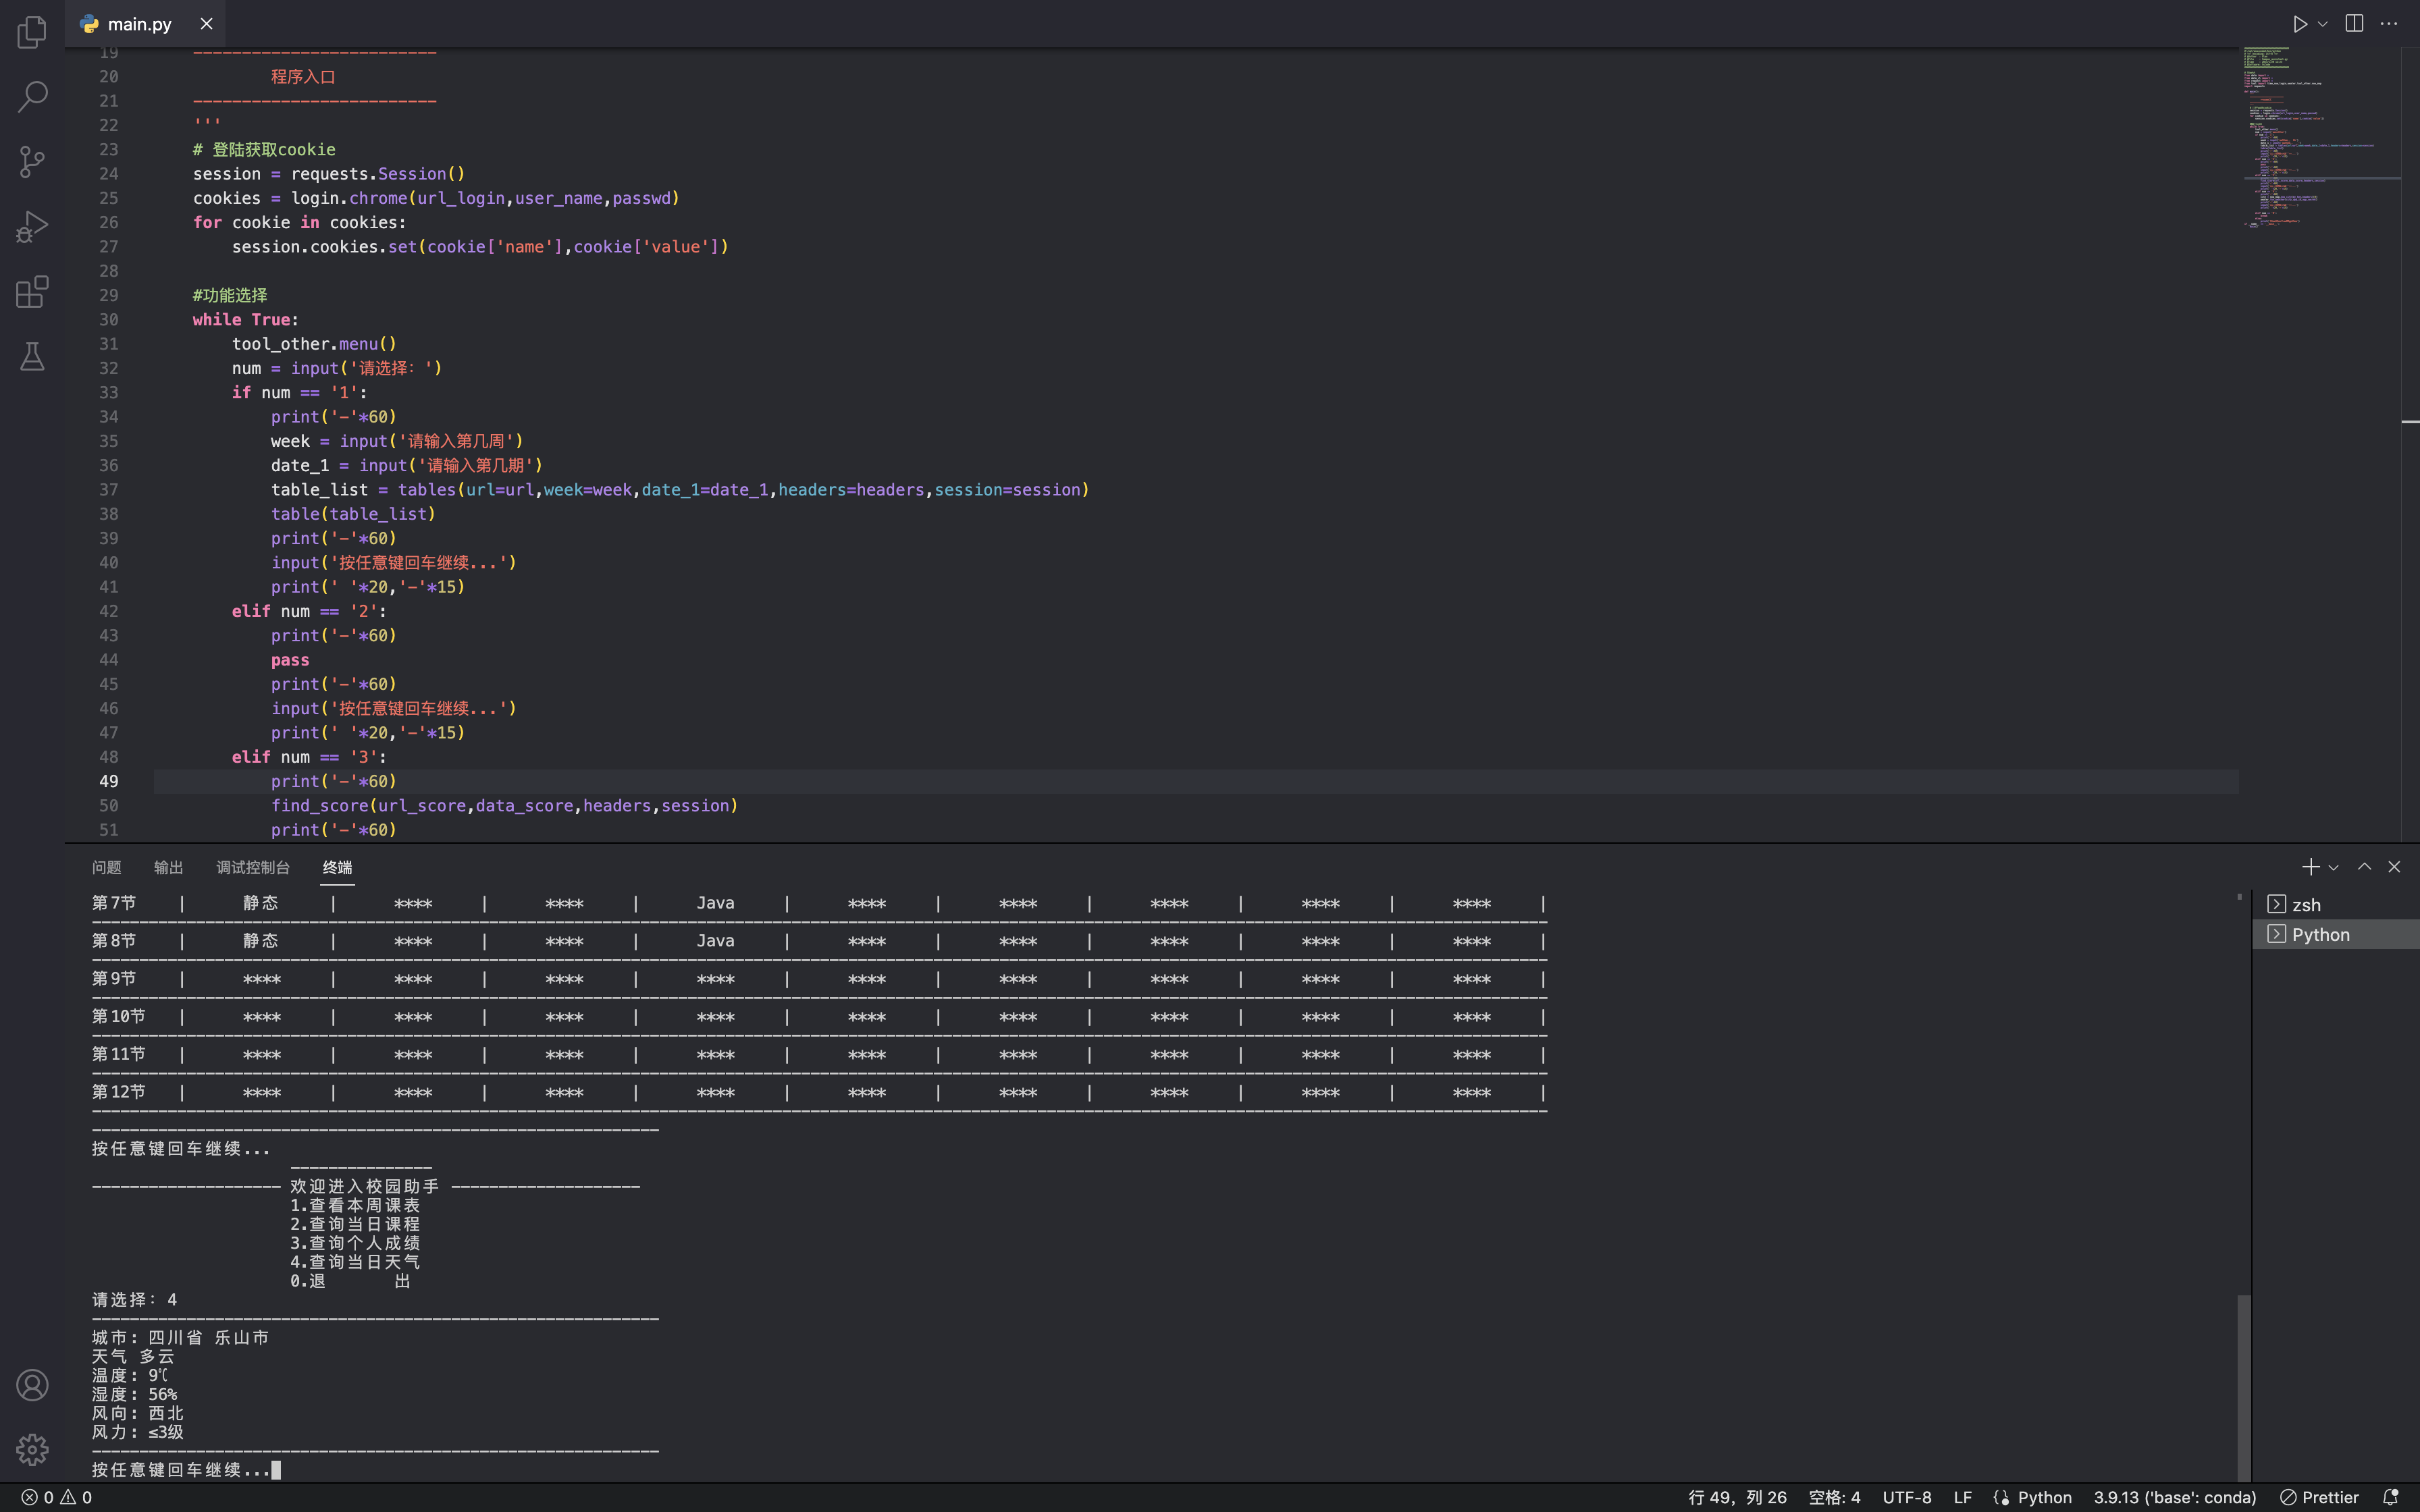The width and height of the screenshot is (2420, 1512).
Task: Close the main.py tab
Action: point(206,24)
